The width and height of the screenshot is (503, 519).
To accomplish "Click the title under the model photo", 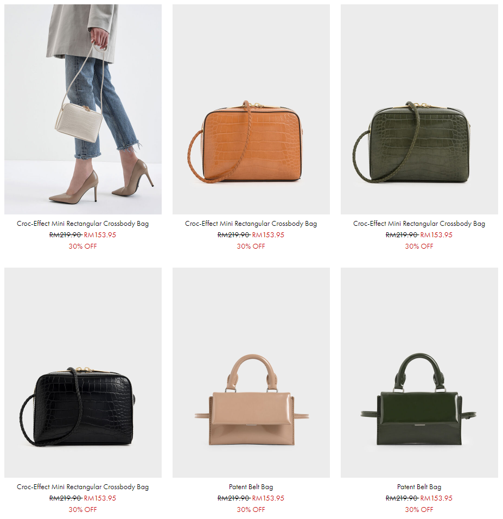I will click(82, 224).
